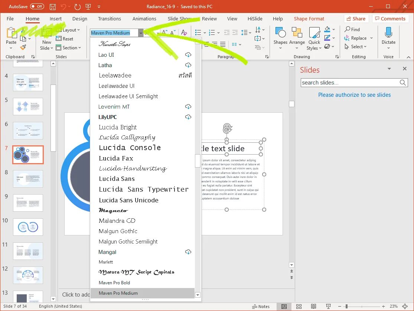The width and height of the screenshot is (414, 311).
Task: Click the Shape Outline pen icon
Action: [x=327, y=38]
